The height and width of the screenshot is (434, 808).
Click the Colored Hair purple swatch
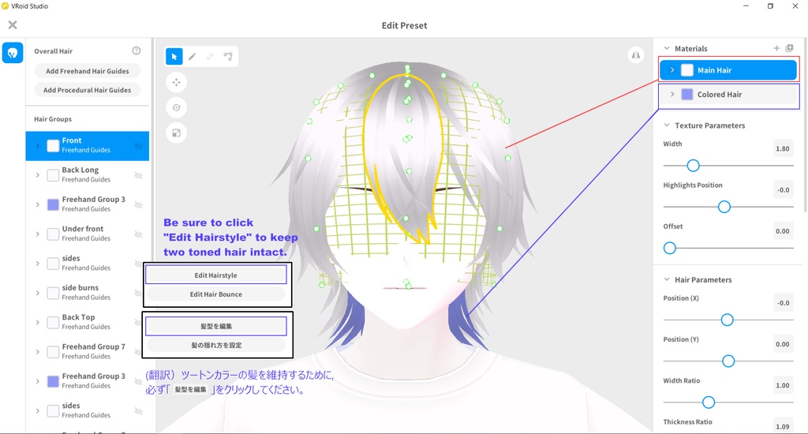click(x=687, y=95)
